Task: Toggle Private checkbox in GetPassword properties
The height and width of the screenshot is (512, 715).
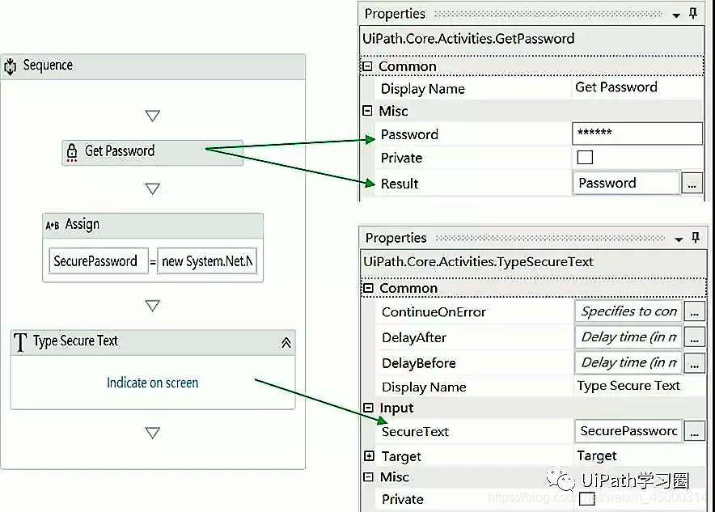Action: (x=585, y=157)
